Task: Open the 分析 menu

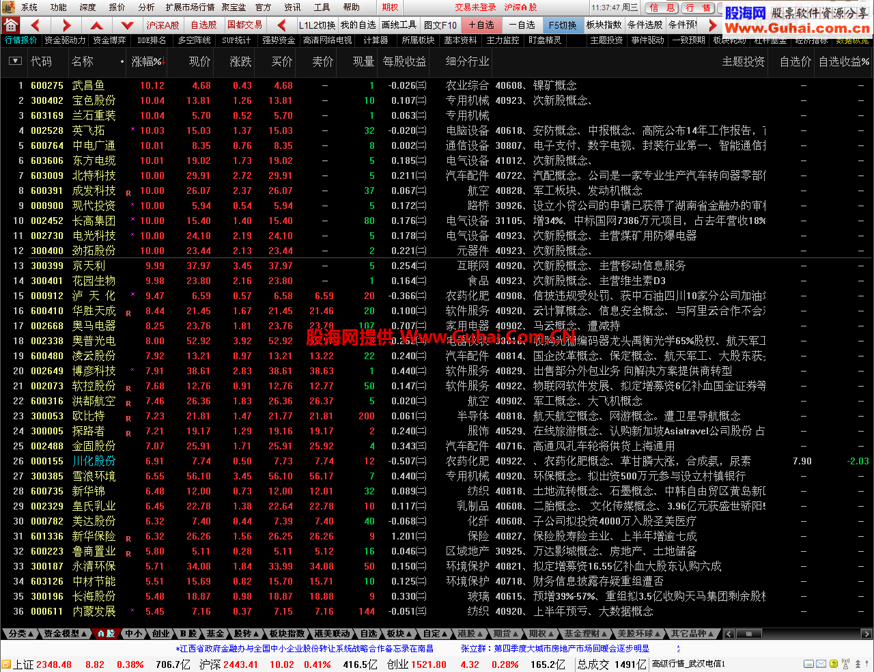Action: (146, 8)
